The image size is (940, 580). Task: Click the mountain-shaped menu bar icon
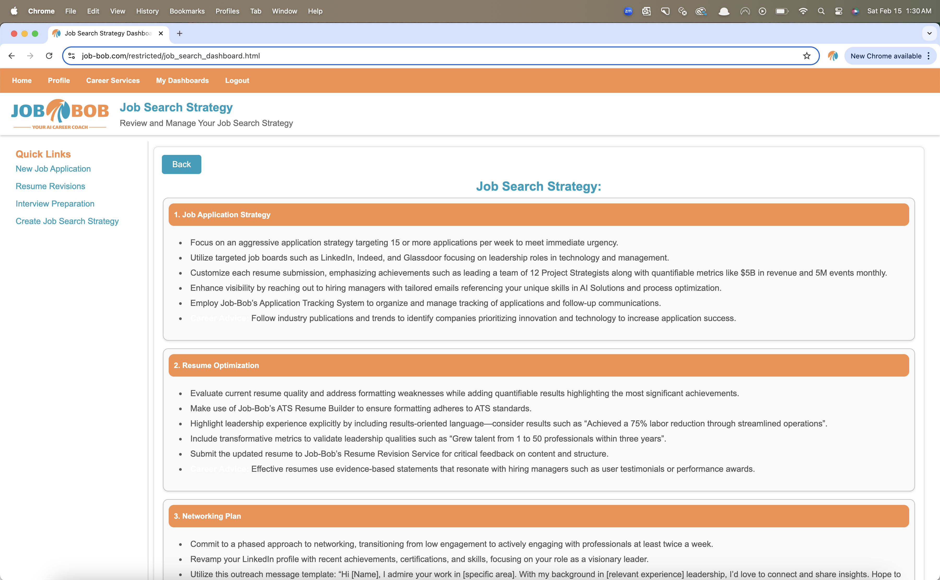[x=745, y=11]
